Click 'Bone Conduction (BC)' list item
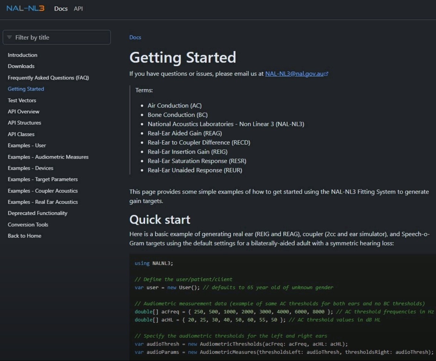This screenshot has height=361, width=436. pos(178,115)
